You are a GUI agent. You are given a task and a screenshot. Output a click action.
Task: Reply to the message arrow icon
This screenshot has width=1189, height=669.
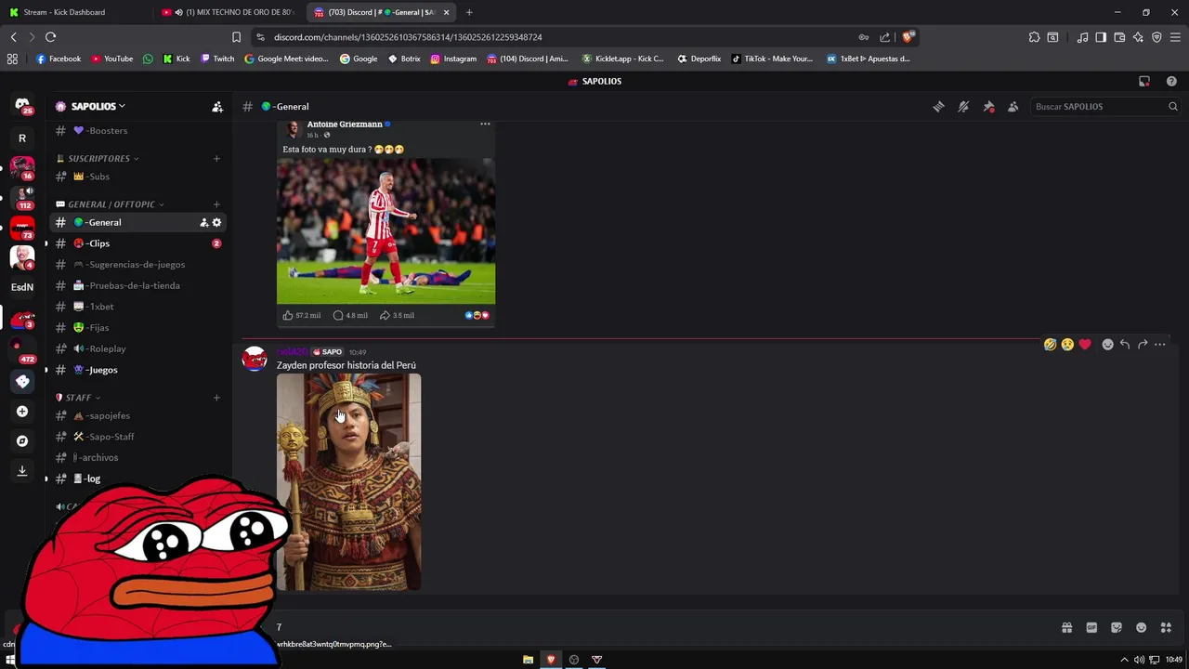(x=1125, y=345)
